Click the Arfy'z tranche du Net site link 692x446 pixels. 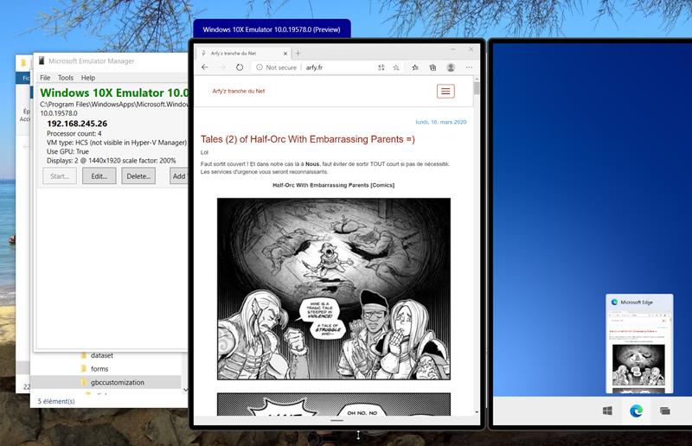coord(239,92)
